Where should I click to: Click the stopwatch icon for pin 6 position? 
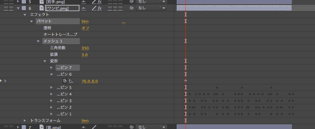65,81
